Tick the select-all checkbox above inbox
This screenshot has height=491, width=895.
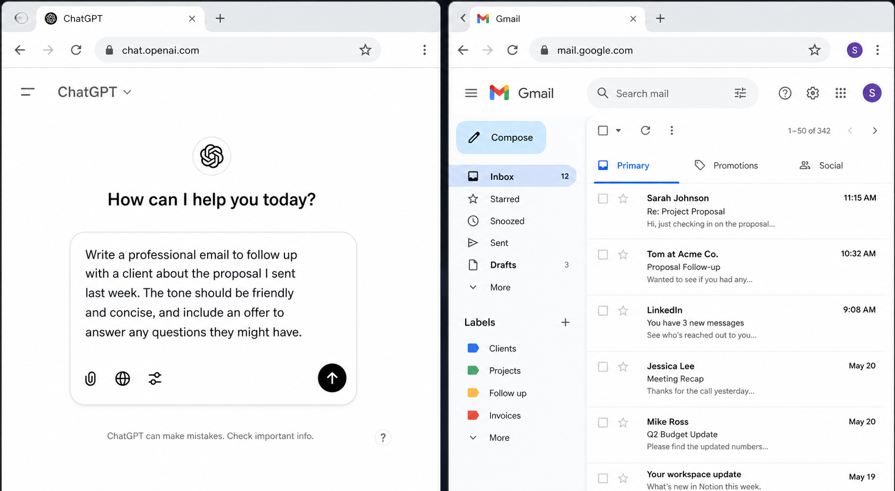click(603, 131)
